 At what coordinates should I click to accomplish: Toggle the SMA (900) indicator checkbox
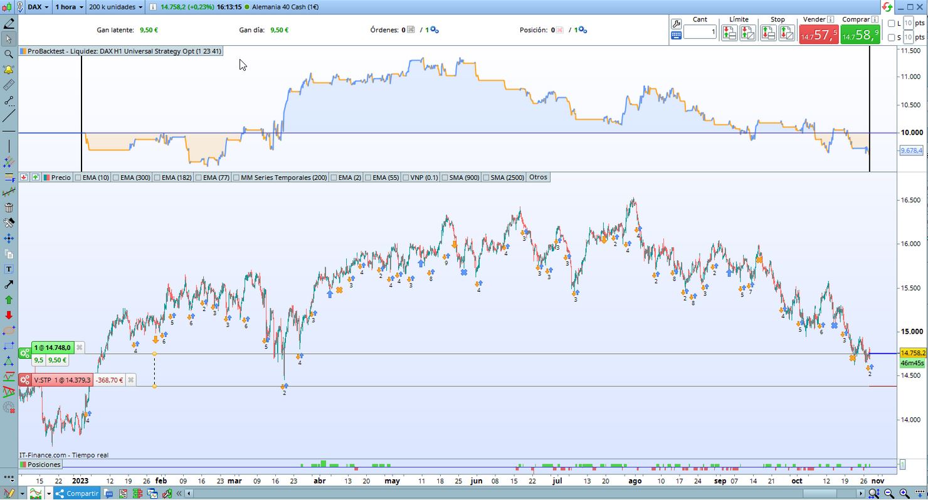[445, 178]
